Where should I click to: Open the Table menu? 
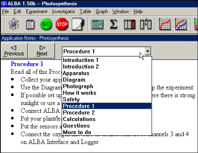(85, 11)
